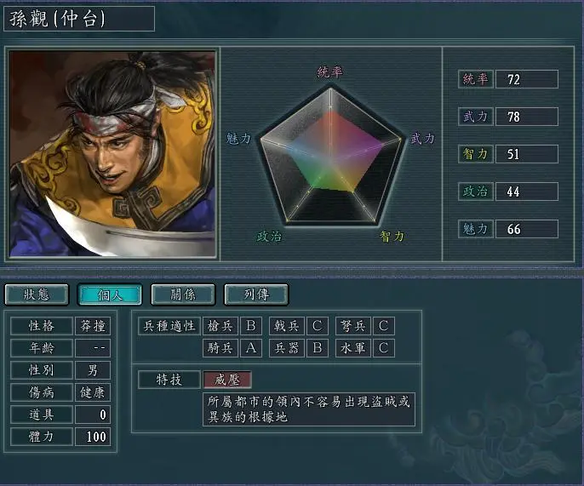584x486 pixels.
Task: Click the 魅力 stat value 66
Action: pos(527,229)
